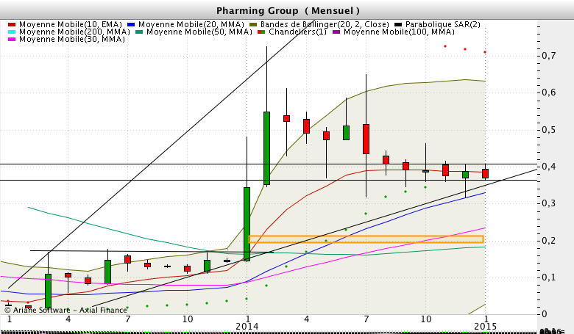The height and width of the screenshot is (334, 574).
Task: Click the 'Pharming Group ( Mensuel )' chart title
Action: pos(288,10)
